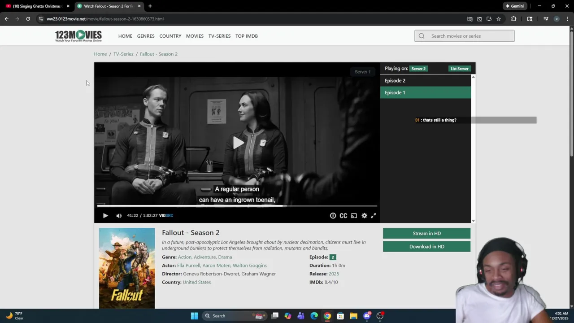Click Stream in HD button
Image resolution: width=574 pixels, height=323 pixels.
coord(426,233)
